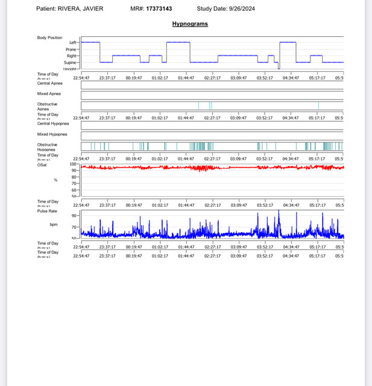Click the Prone axis label

pos(71,49)
